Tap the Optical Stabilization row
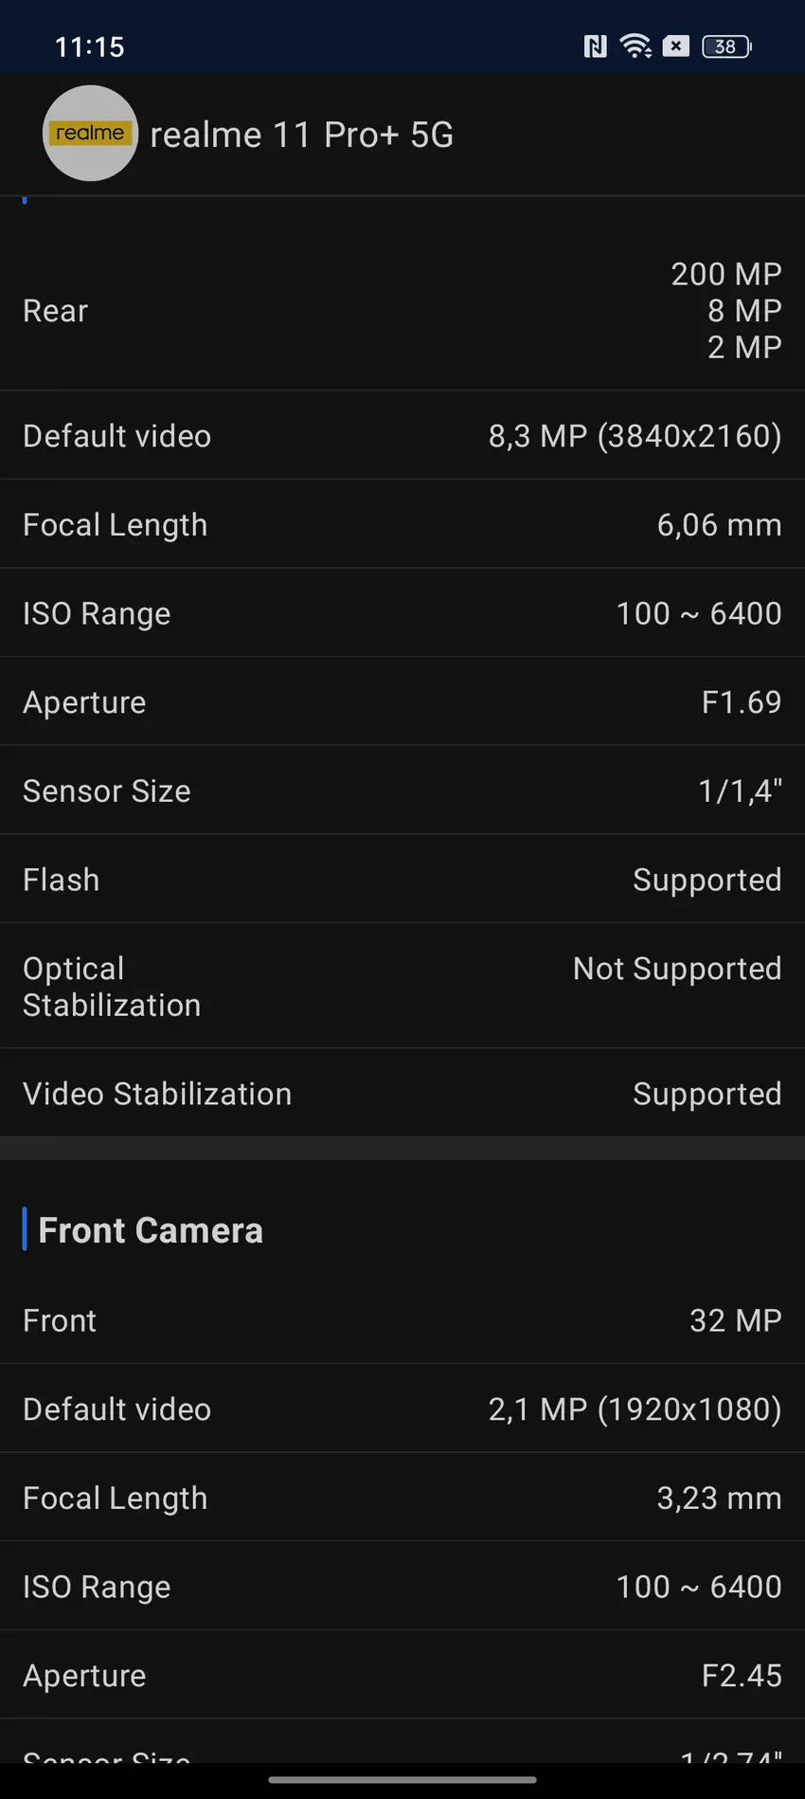 [x=402, y=987]
